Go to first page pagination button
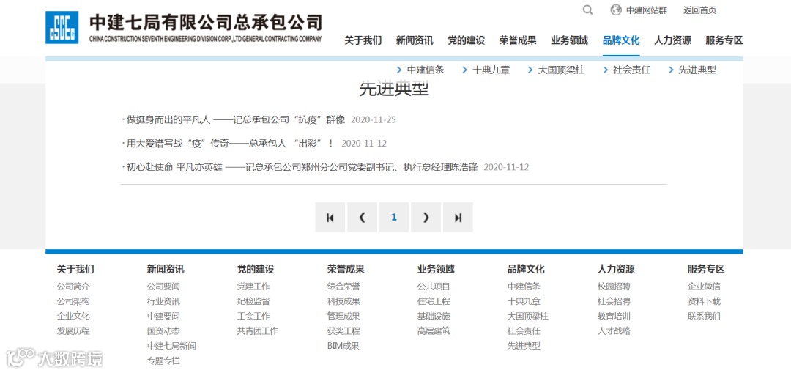The width and height of the screenshot is (791, 373). tap(330, 217)
